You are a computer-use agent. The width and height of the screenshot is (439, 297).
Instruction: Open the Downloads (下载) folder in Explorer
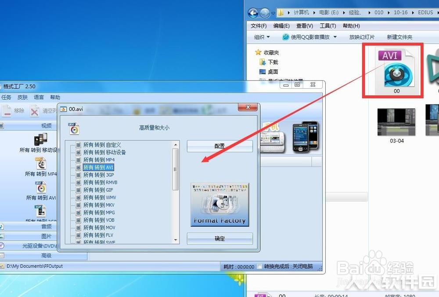(269, 62)
